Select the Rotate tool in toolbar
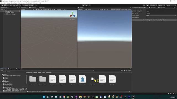The image size is (177, 99). click(x=8, y=5)
